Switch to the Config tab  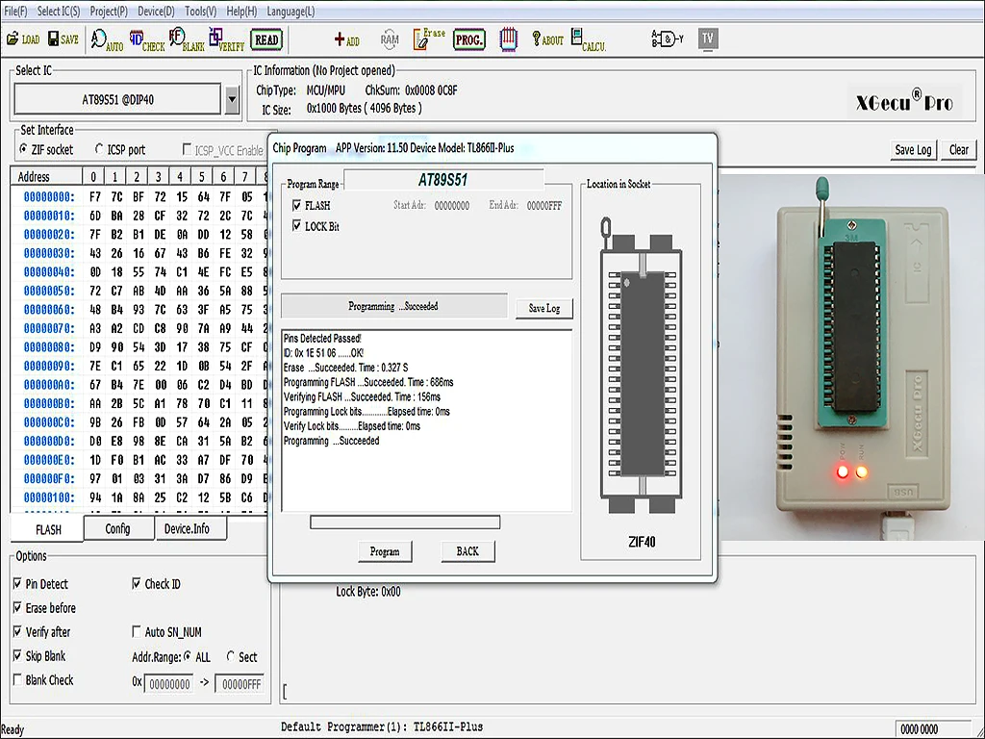(117, 529)
